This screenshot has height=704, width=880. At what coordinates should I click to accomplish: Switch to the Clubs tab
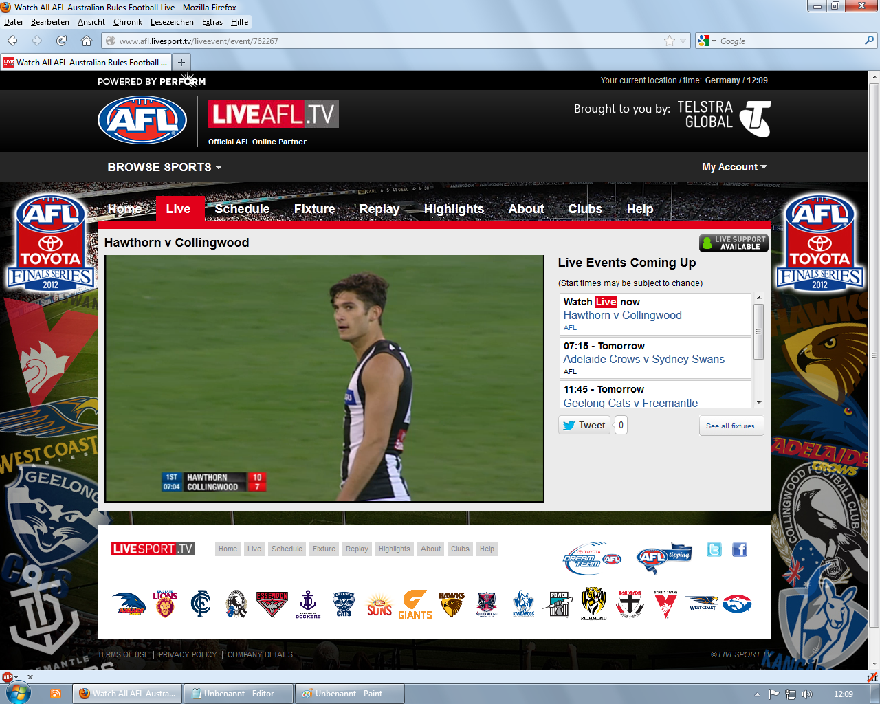[x=585, y=209]
